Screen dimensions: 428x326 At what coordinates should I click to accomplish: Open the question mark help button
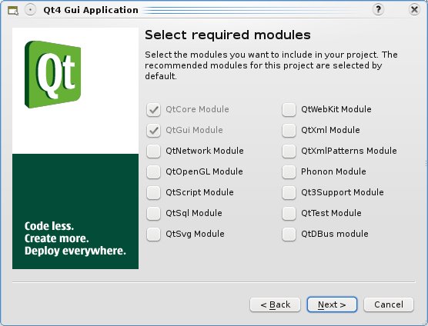(378, 10)
